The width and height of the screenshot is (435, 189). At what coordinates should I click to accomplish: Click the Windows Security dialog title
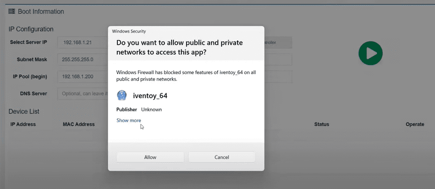tap(129, 32)
